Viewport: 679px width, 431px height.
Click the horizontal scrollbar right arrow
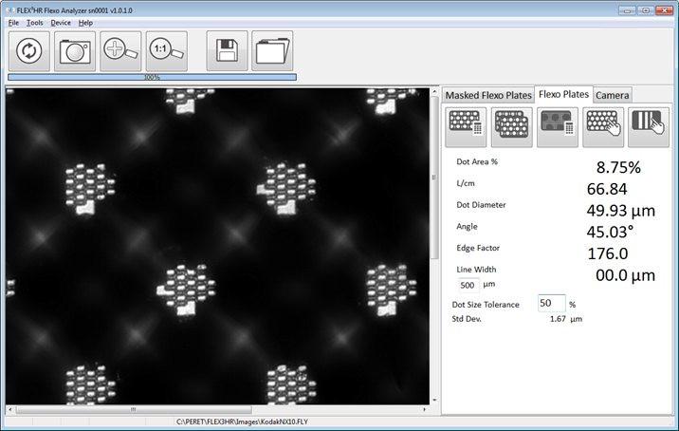425,409
